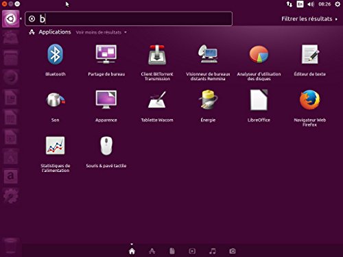Open the Énergie settings

click(x=208, y=100)
